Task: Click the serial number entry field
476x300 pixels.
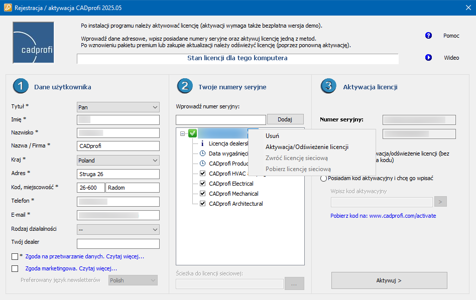Action: pos(221,119)
